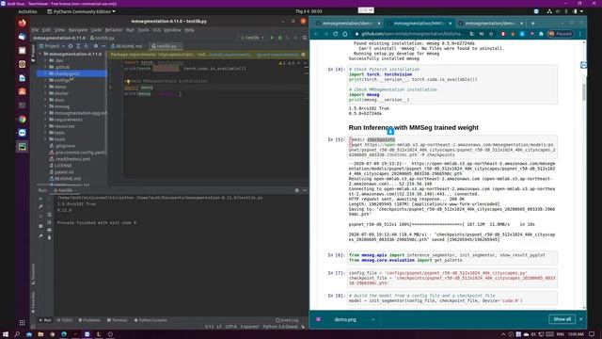The height and width of the screenshot is (339, 602).
Task: Open Project panel settings gear
Action: (96, 46)
